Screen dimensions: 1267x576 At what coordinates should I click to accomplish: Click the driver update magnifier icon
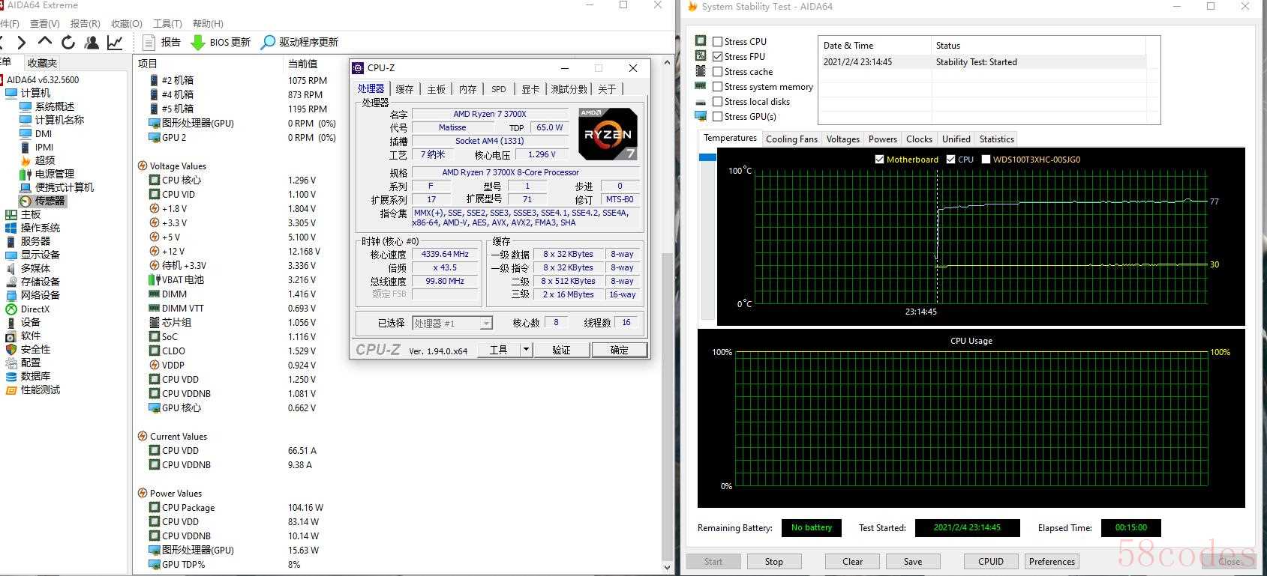pos(268,43)
